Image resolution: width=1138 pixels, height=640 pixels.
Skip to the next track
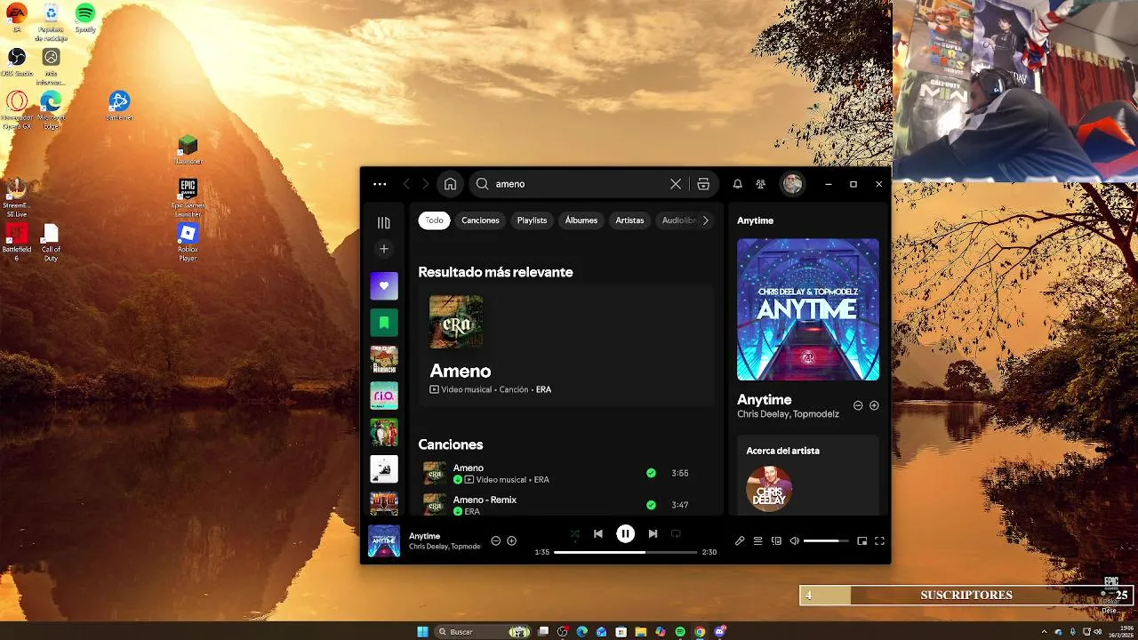coord(653,534)
